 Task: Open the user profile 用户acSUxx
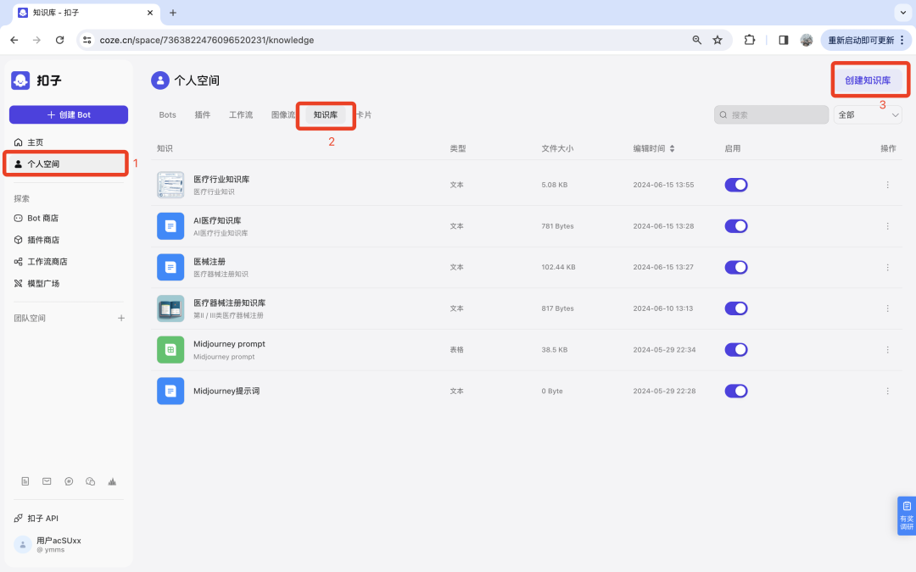point(47,545)
